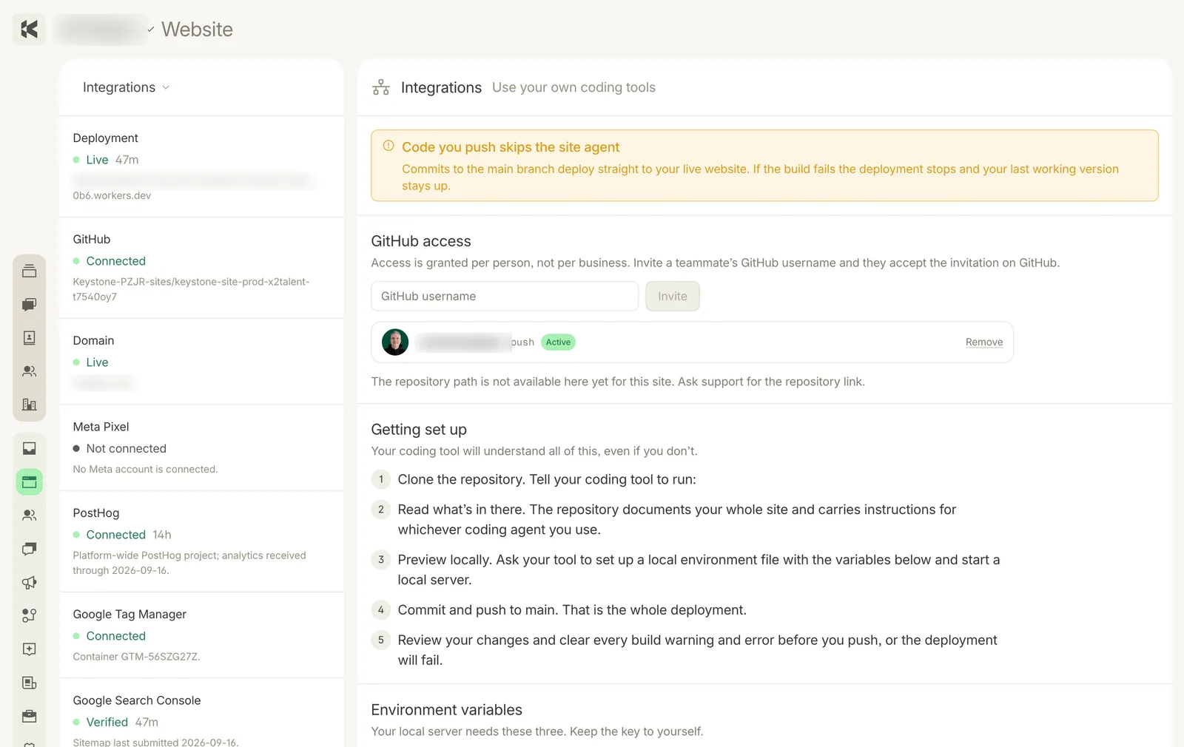This screenshot has height=747, width=1184.
Task: Open the inbox tray sidebar icon
Action: (30, 448)
